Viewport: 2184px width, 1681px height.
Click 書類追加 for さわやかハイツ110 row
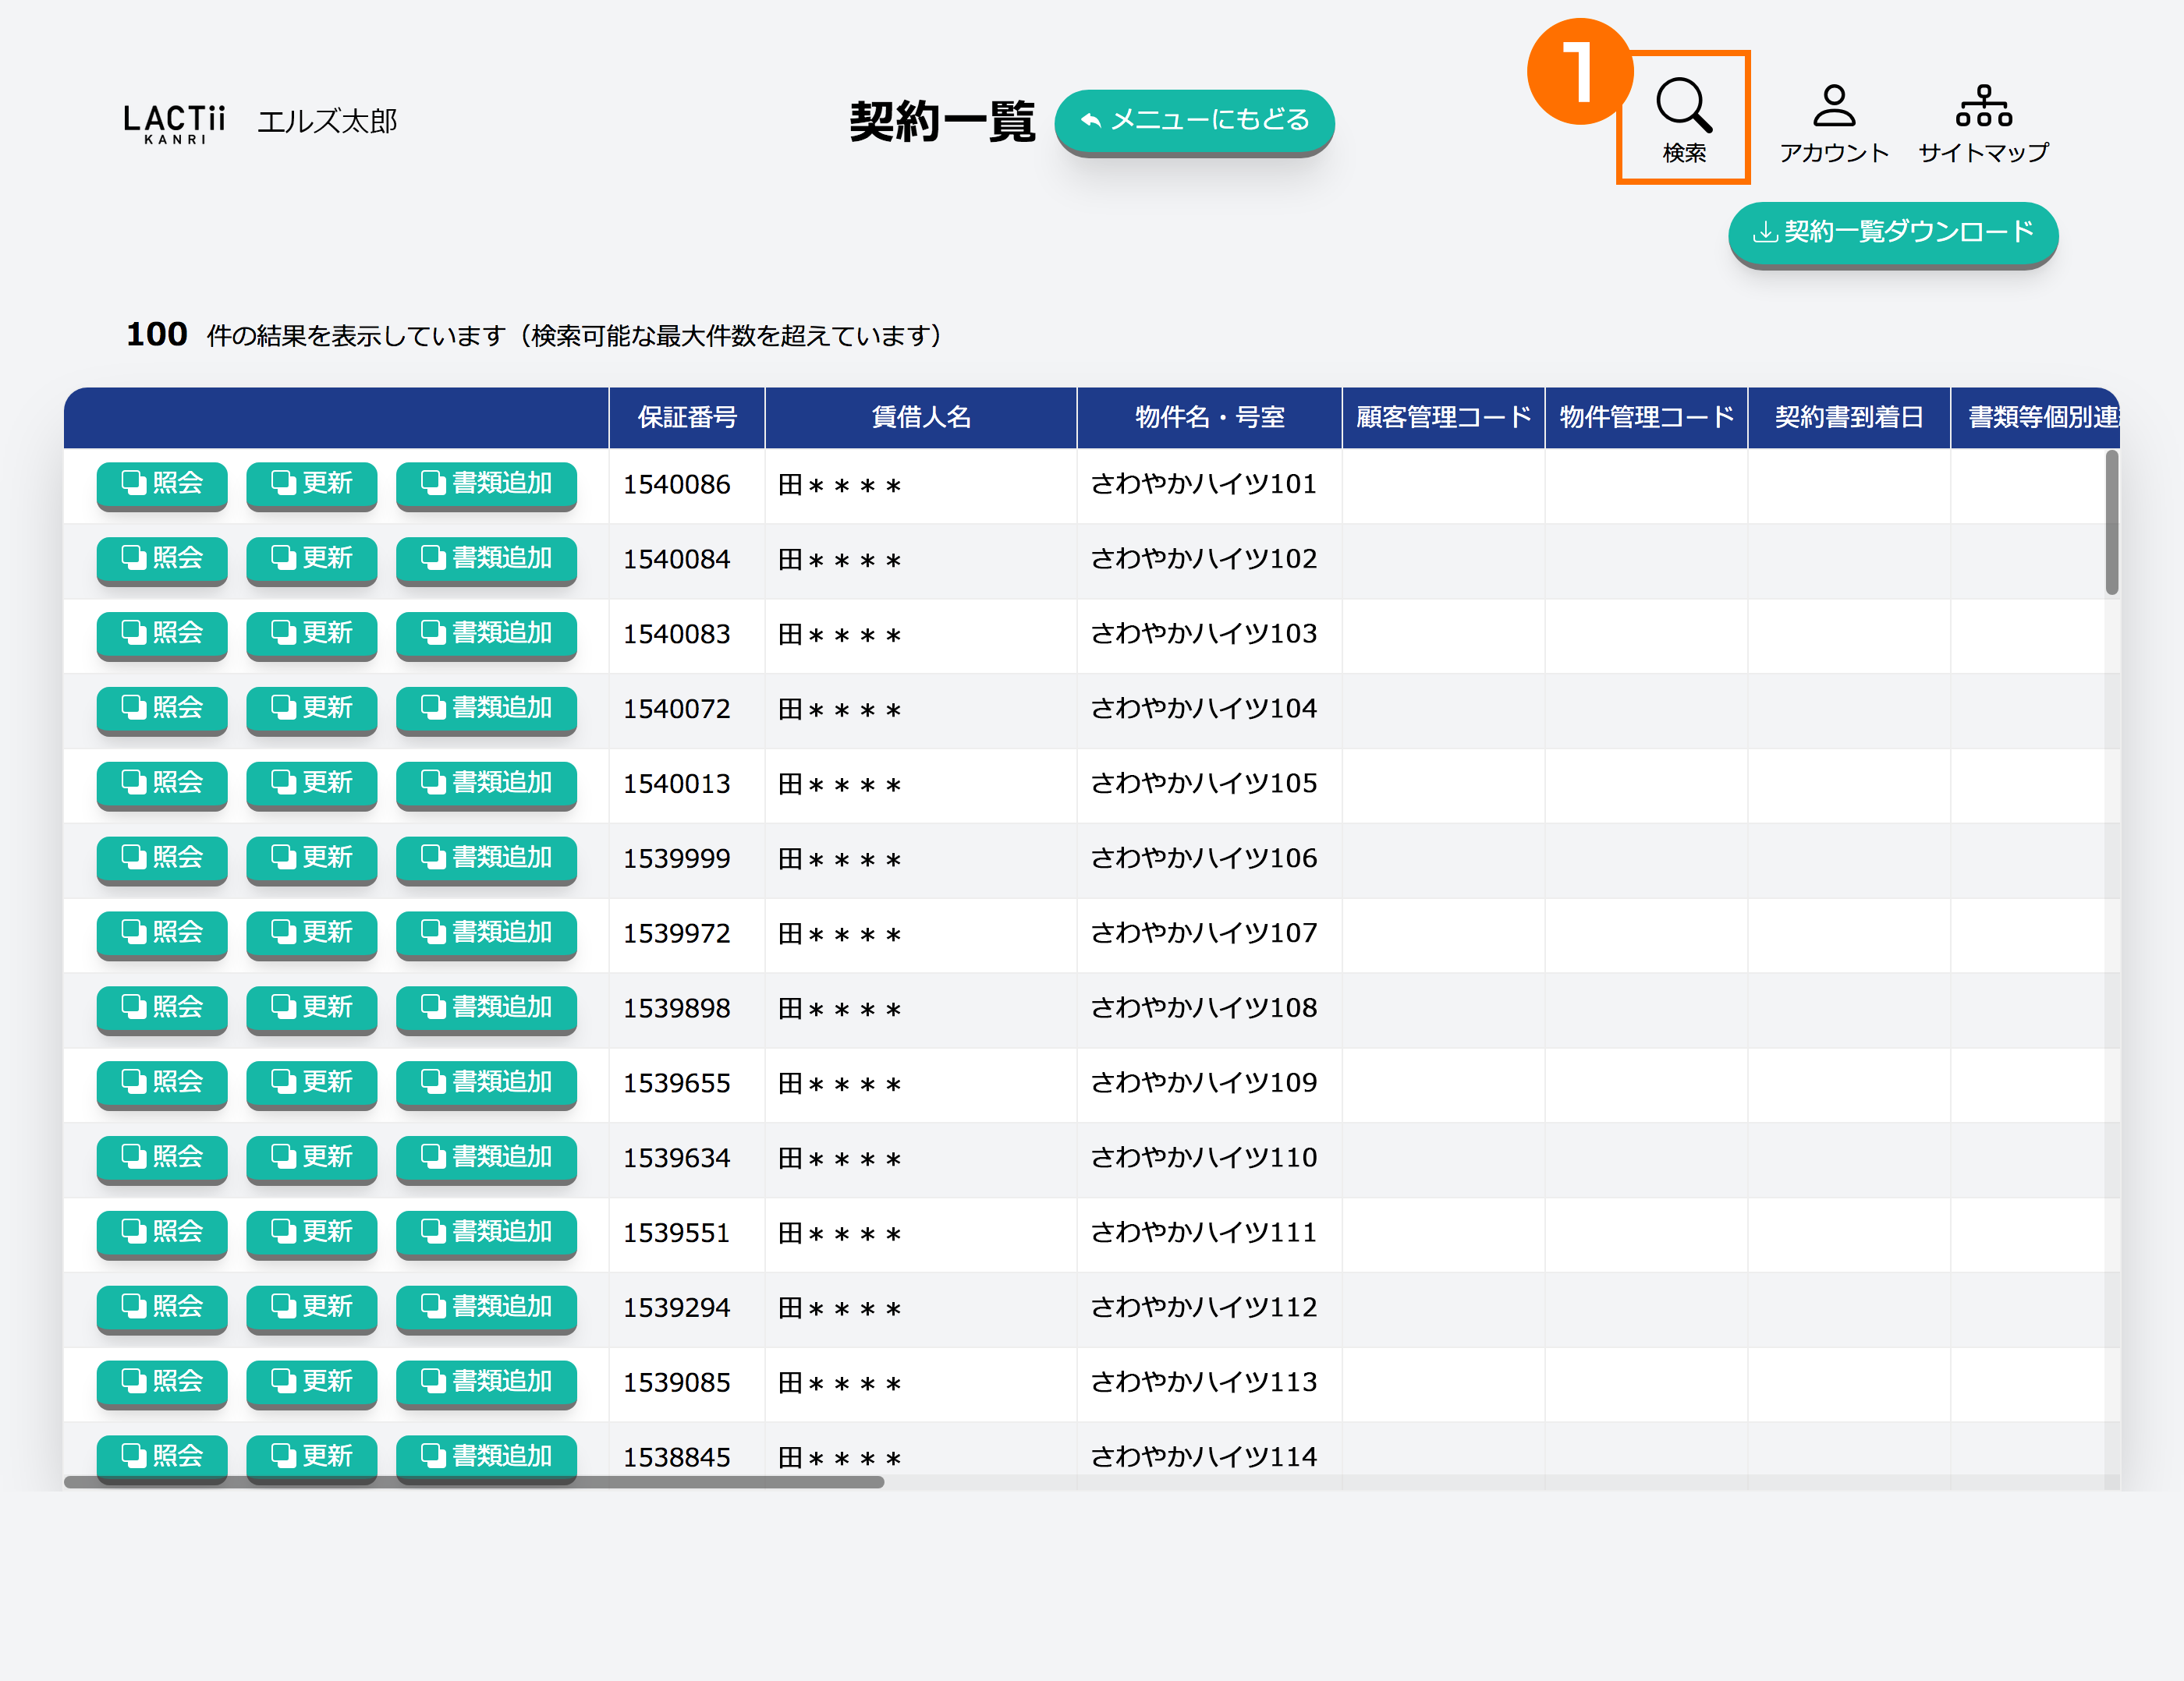(x=486, y=1157)
